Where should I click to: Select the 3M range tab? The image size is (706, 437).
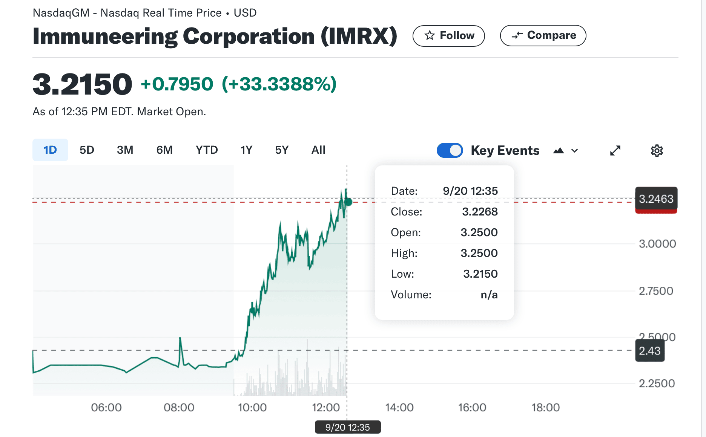(125, 150)
